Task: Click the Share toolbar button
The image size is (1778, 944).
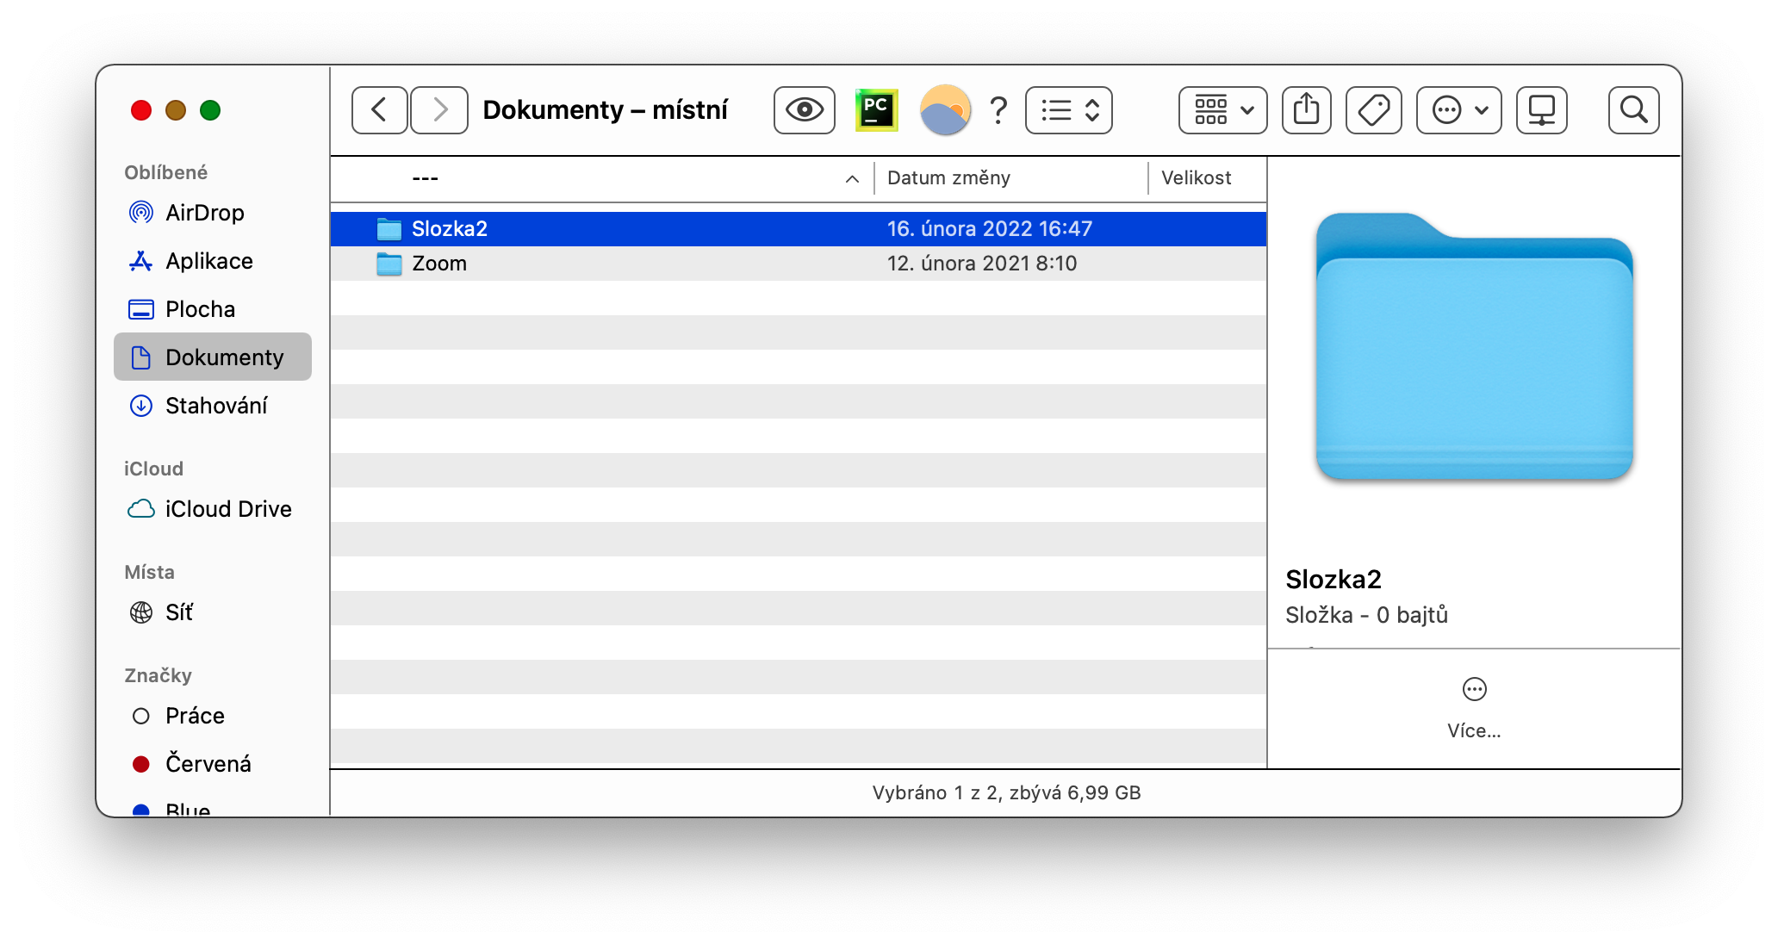Action: [x=1306, y=110]
